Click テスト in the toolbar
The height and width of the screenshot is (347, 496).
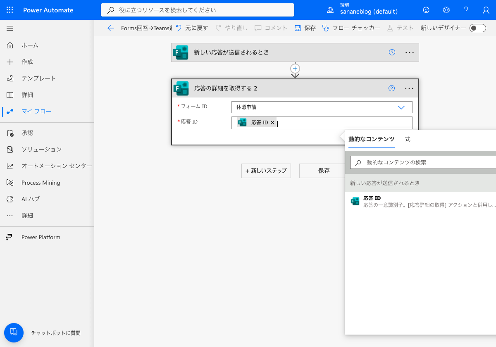[x=400, y=28]
